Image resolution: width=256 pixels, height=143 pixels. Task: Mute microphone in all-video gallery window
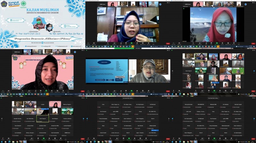(x=173, y=91)
